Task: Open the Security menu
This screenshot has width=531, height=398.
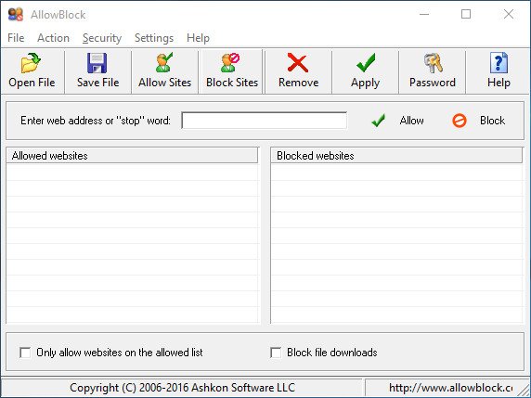Action: 102,38
